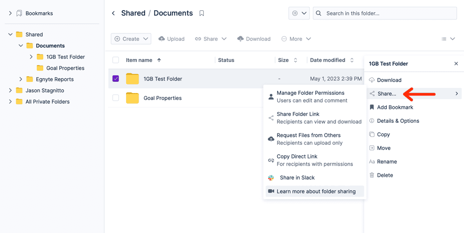Go back using the left arrow near Shared
Screen dimensions: 464x233
[x=114, y=13]
